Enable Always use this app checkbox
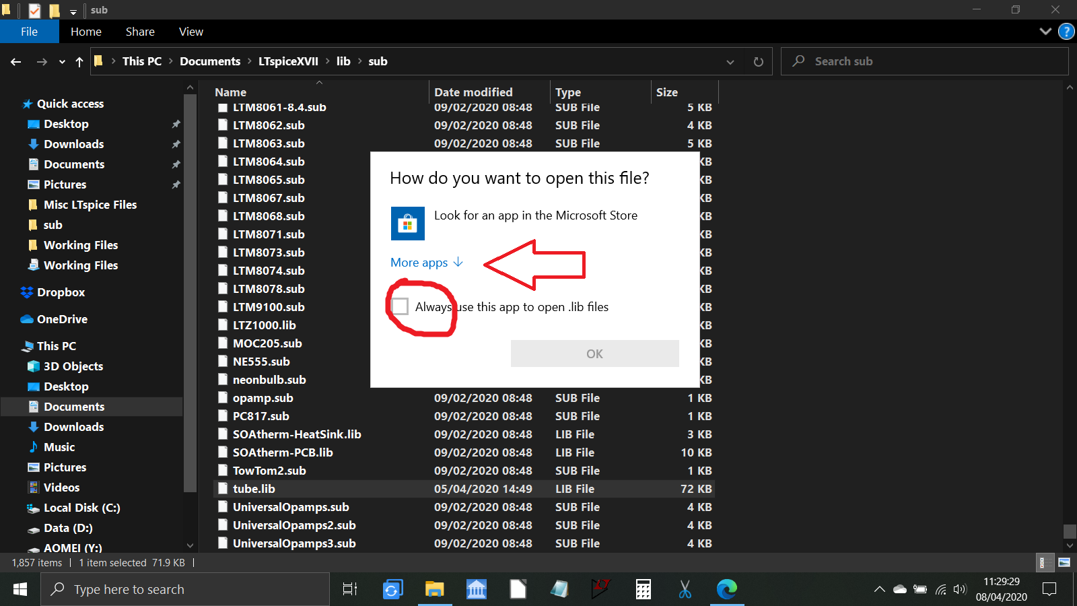This screenshot has height=606, width=1077. click(x=400, y=306)
